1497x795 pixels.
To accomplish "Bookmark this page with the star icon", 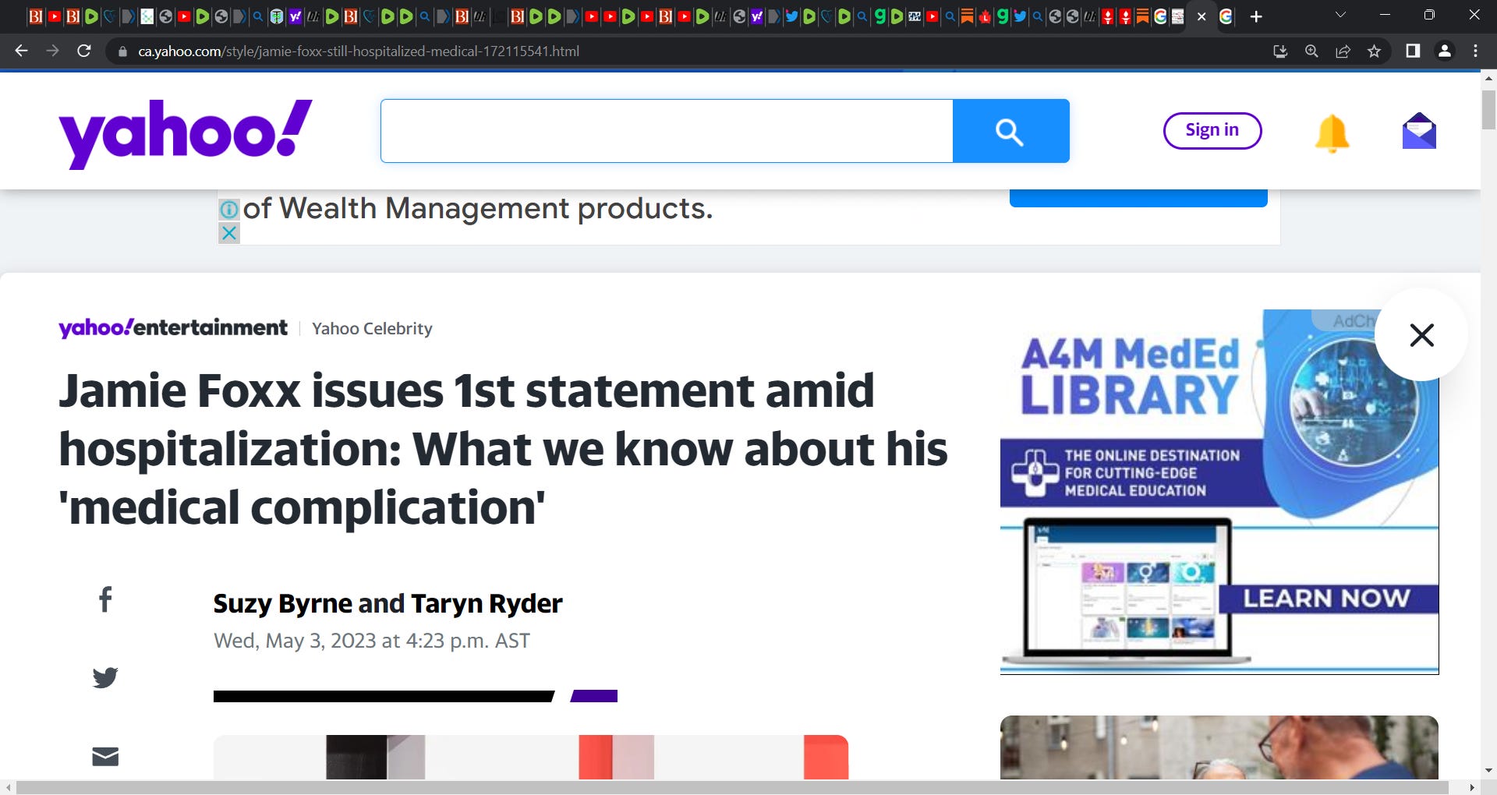I will pyautogui.click(x=1374, y=51).
